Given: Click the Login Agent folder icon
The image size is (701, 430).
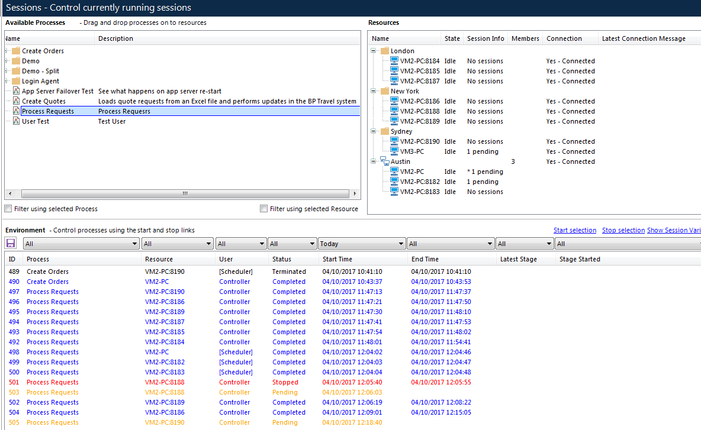Looking at the screenshot, I should click(16, 81).
